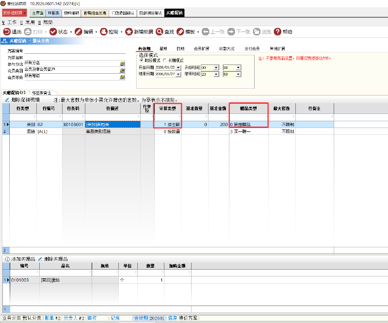388x323 pixels.
Task: Click the 状态 checkmark icon
Action: point(53,32)
